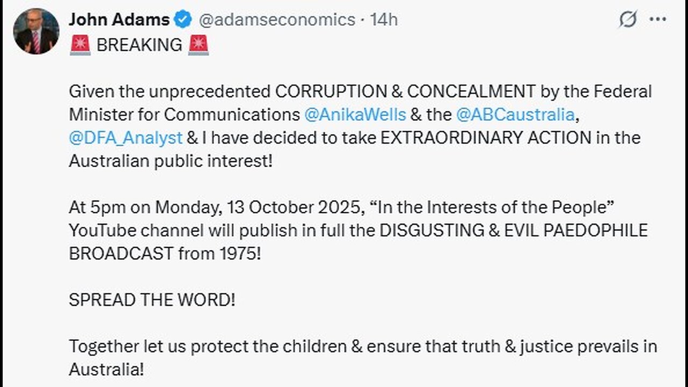Click the John Adams display name
The image size is (688, 387).
coord(119,20)
